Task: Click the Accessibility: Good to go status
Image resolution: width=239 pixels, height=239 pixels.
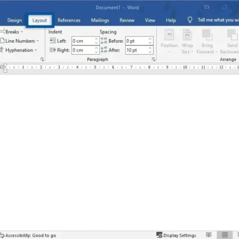Action: pyautogui.click(x=31, y=235)
